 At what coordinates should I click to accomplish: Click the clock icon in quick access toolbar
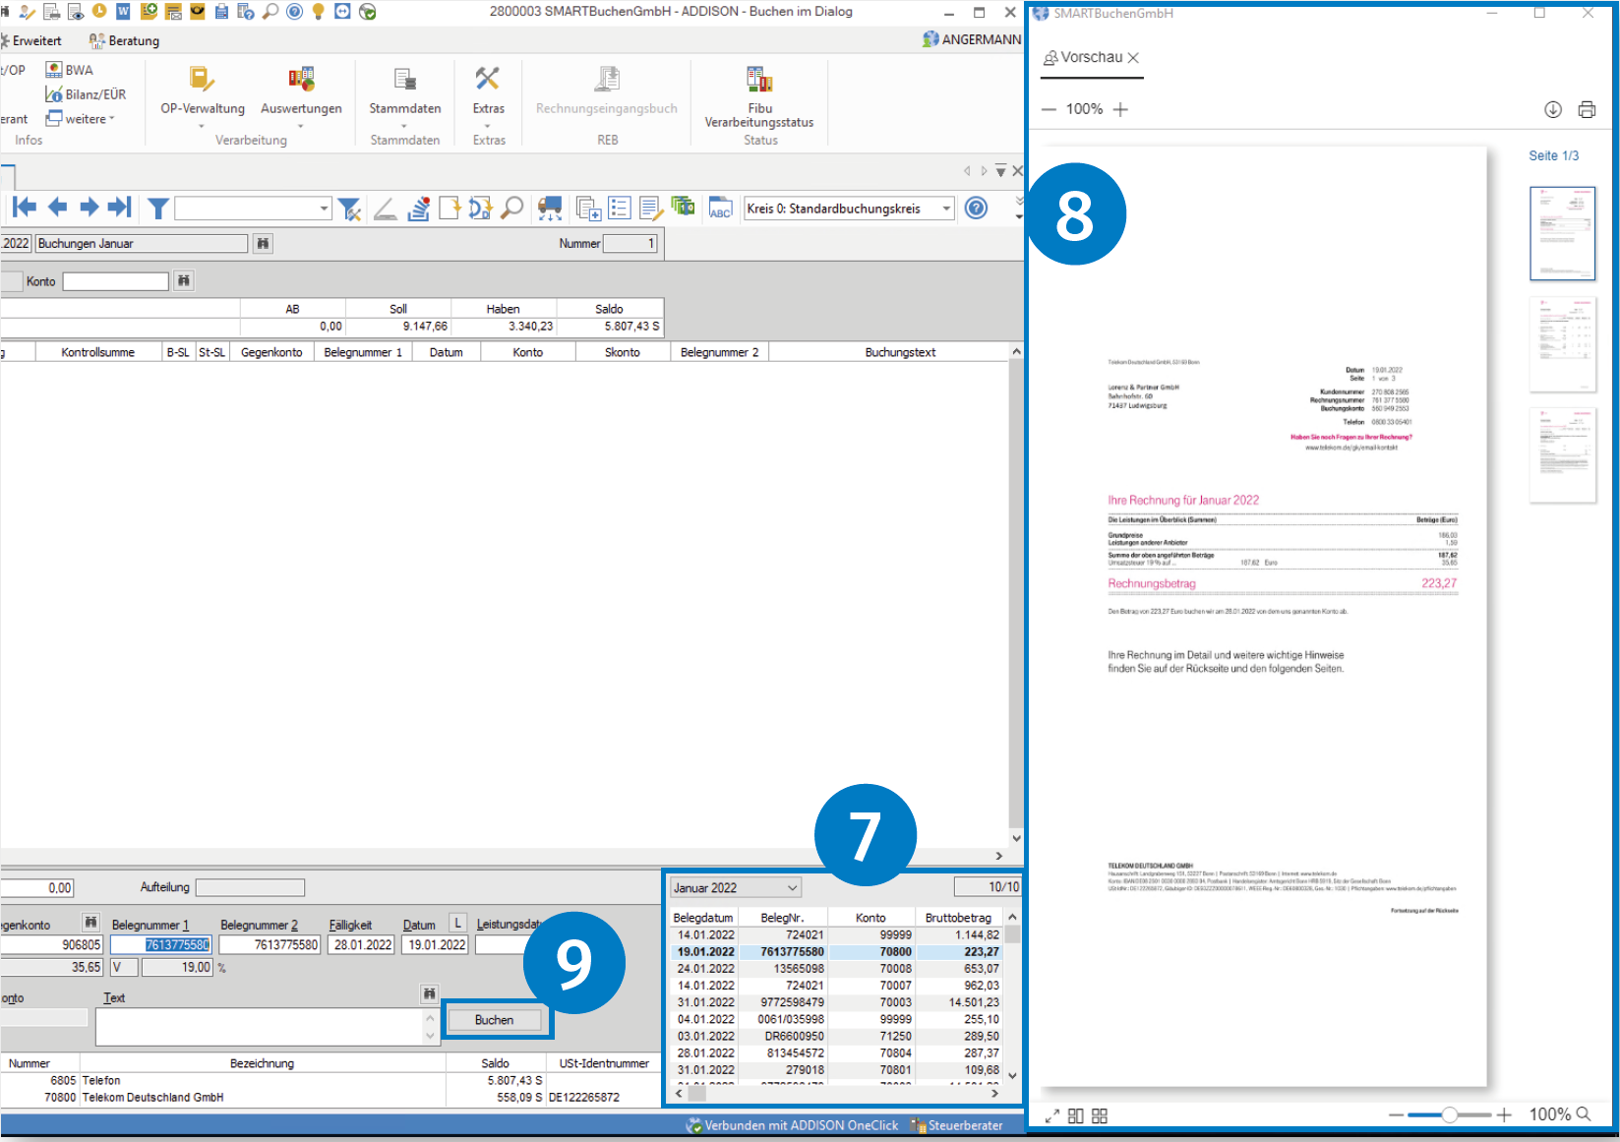[x=99, y=12]
